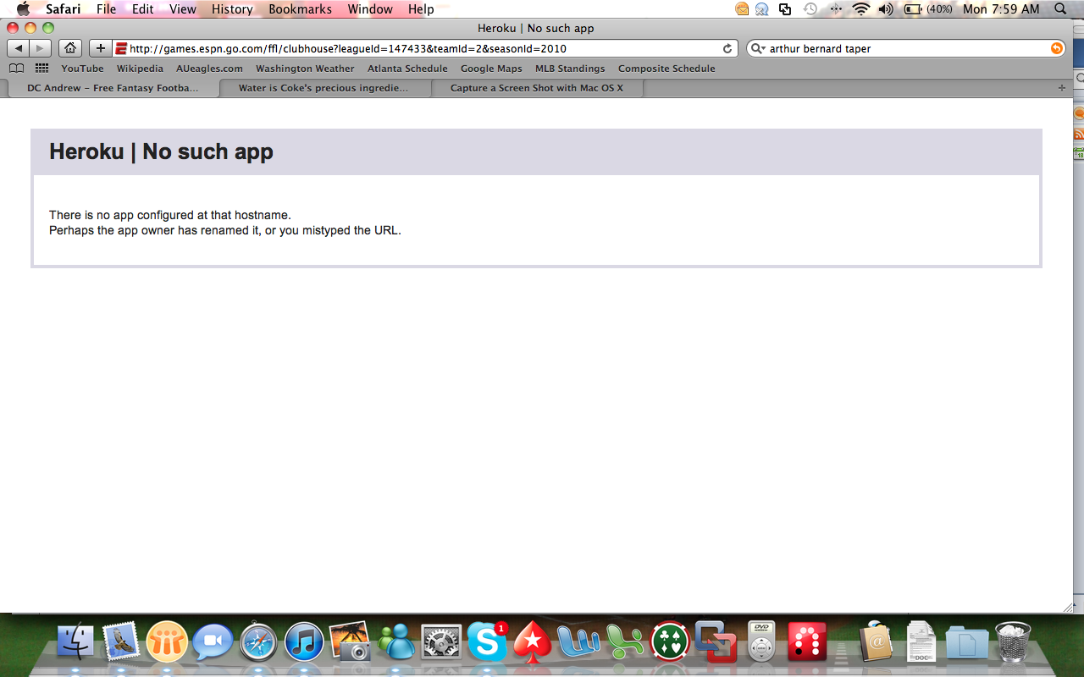Open System Preferences from the Dock
This screenshot has height=677, width=1084.
pyautogui.click(x=441, y=641)
